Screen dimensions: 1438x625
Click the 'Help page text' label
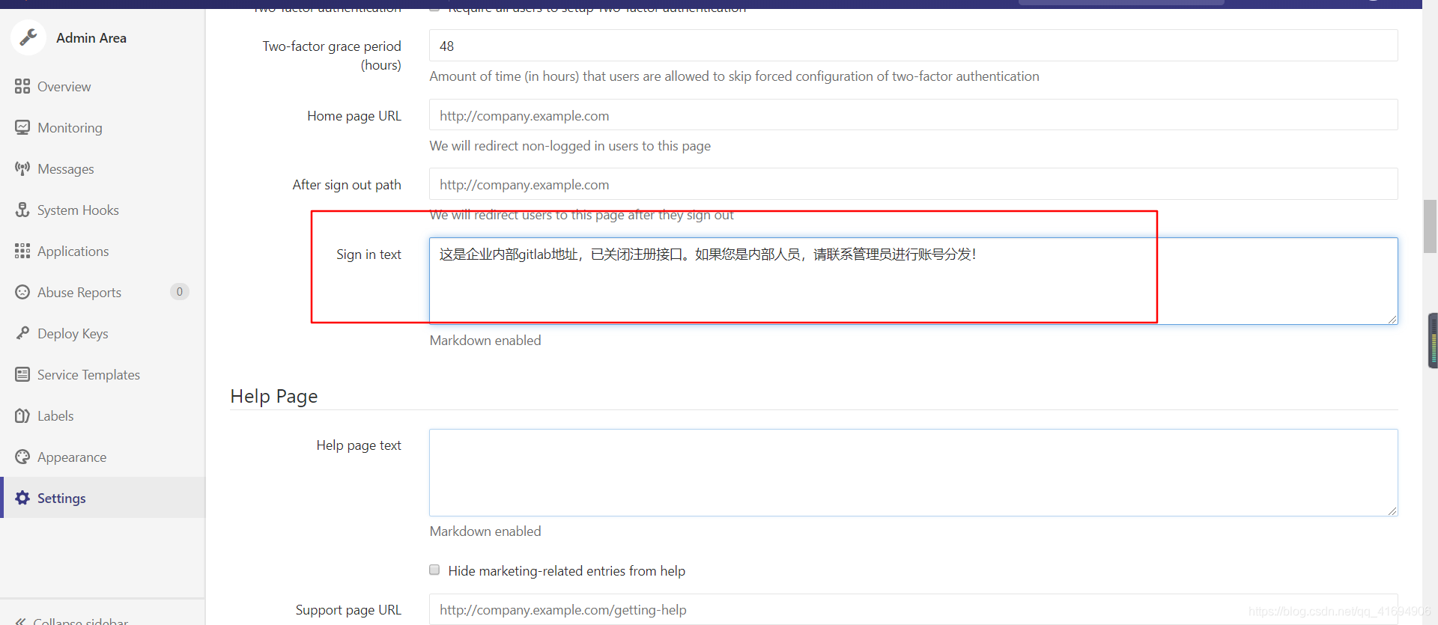(x=359, y=445)
